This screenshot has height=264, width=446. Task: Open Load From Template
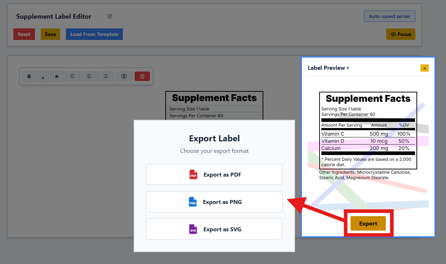(x=94, y=34)
